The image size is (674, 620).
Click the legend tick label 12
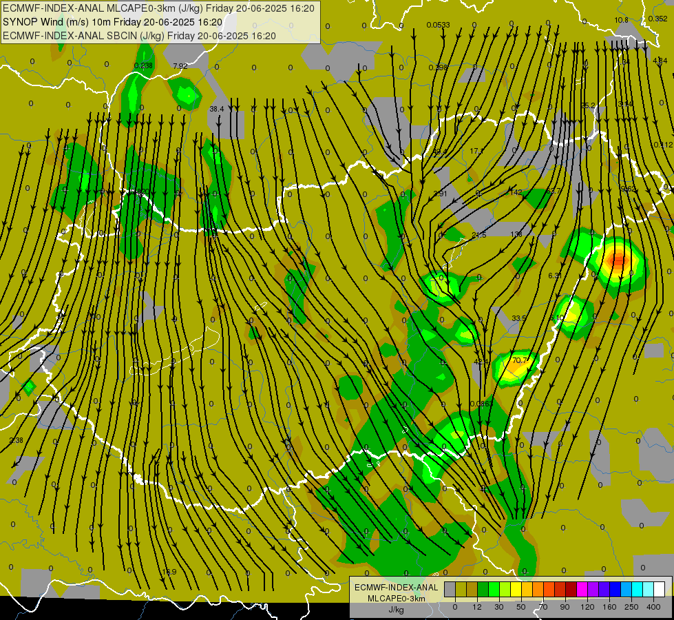(476, 607)
